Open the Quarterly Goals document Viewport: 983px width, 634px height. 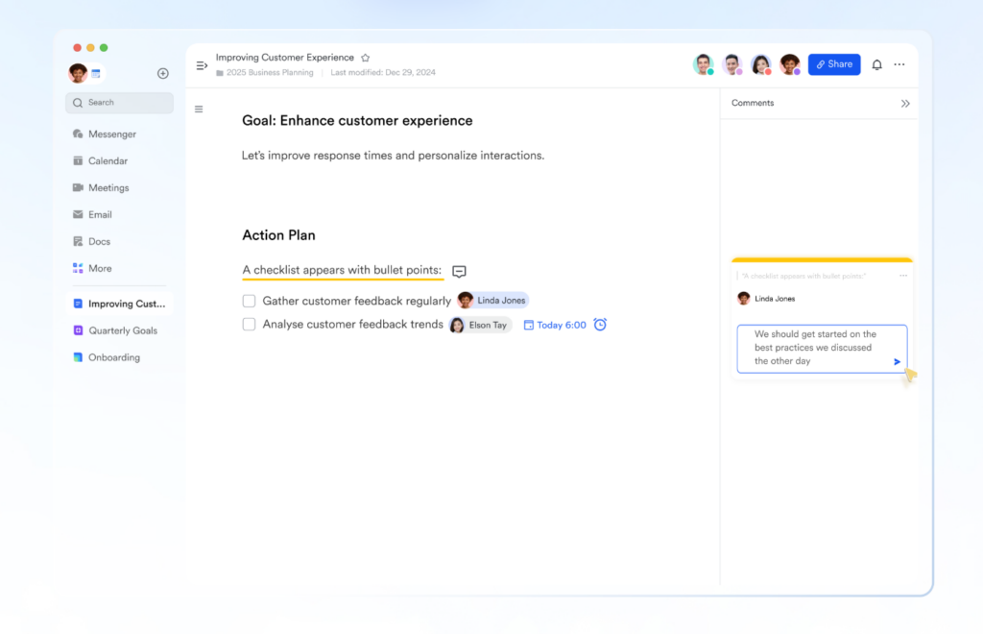point(122,330)
